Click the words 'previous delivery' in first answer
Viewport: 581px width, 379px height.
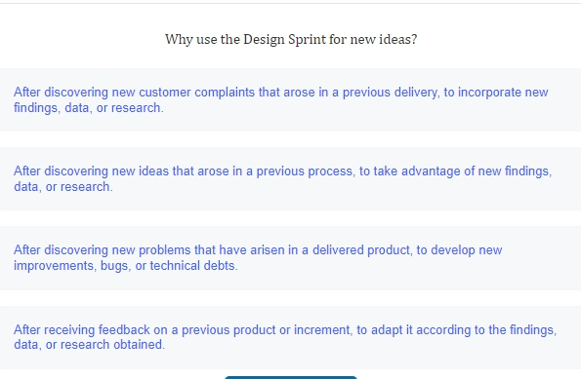click(391, 92)
